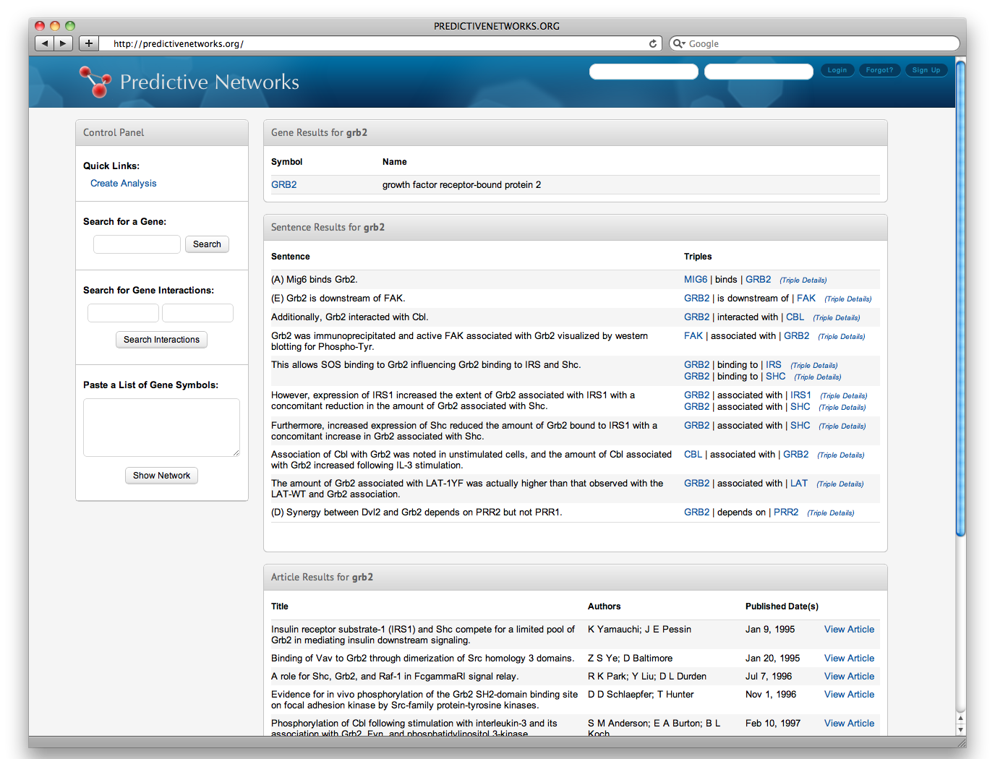Click the Search for a Gene field
The height and width of the screenshot is (759, 995).
137,244
